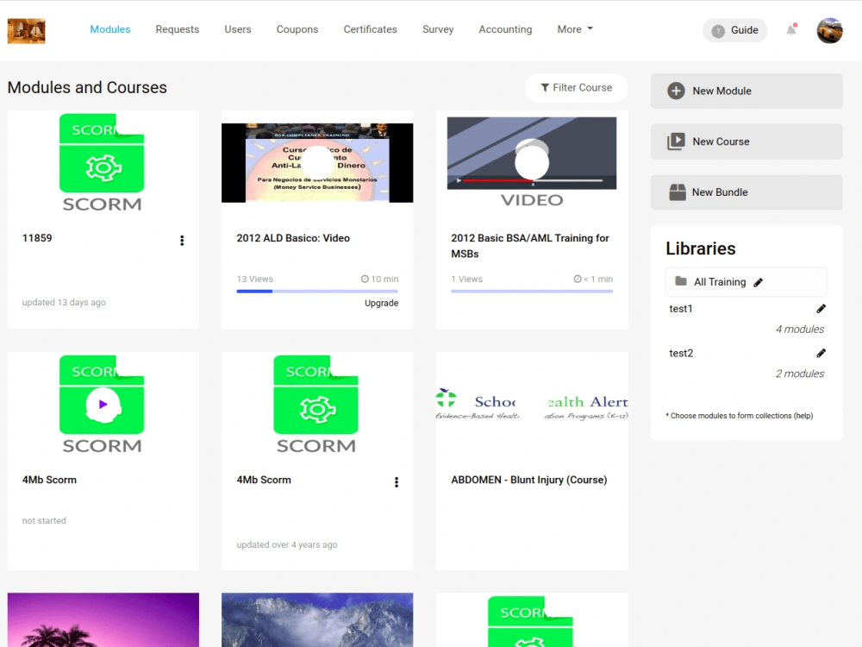
Task: Click the '1 Views' text
Action: point(466,279)
